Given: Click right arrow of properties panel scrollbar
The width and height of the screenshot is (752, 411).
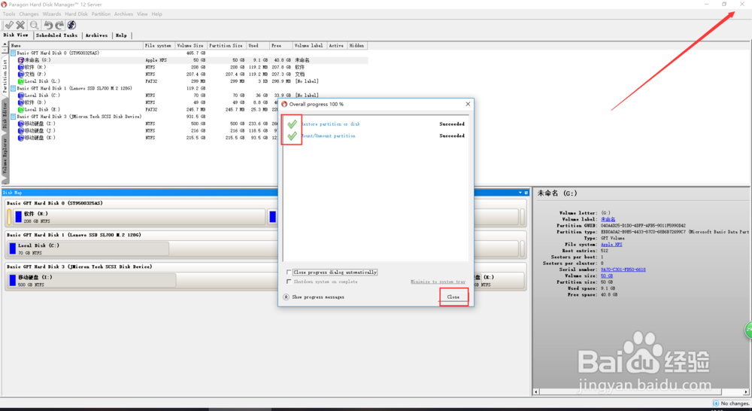Looking at the screenshot, I should click(x=746, y=391).
